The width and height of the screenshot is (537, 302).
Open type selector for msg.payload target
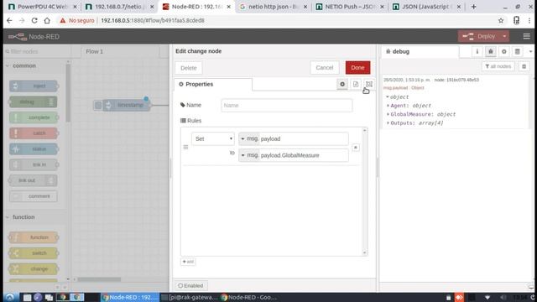tap(249, 138)
